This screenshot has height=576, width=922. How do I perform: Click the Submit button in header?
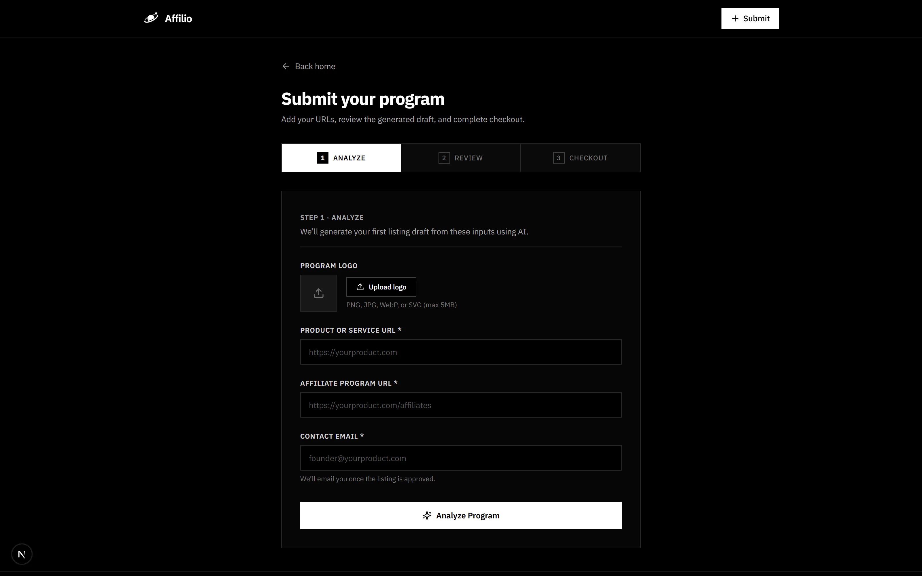tap(750, 18)
